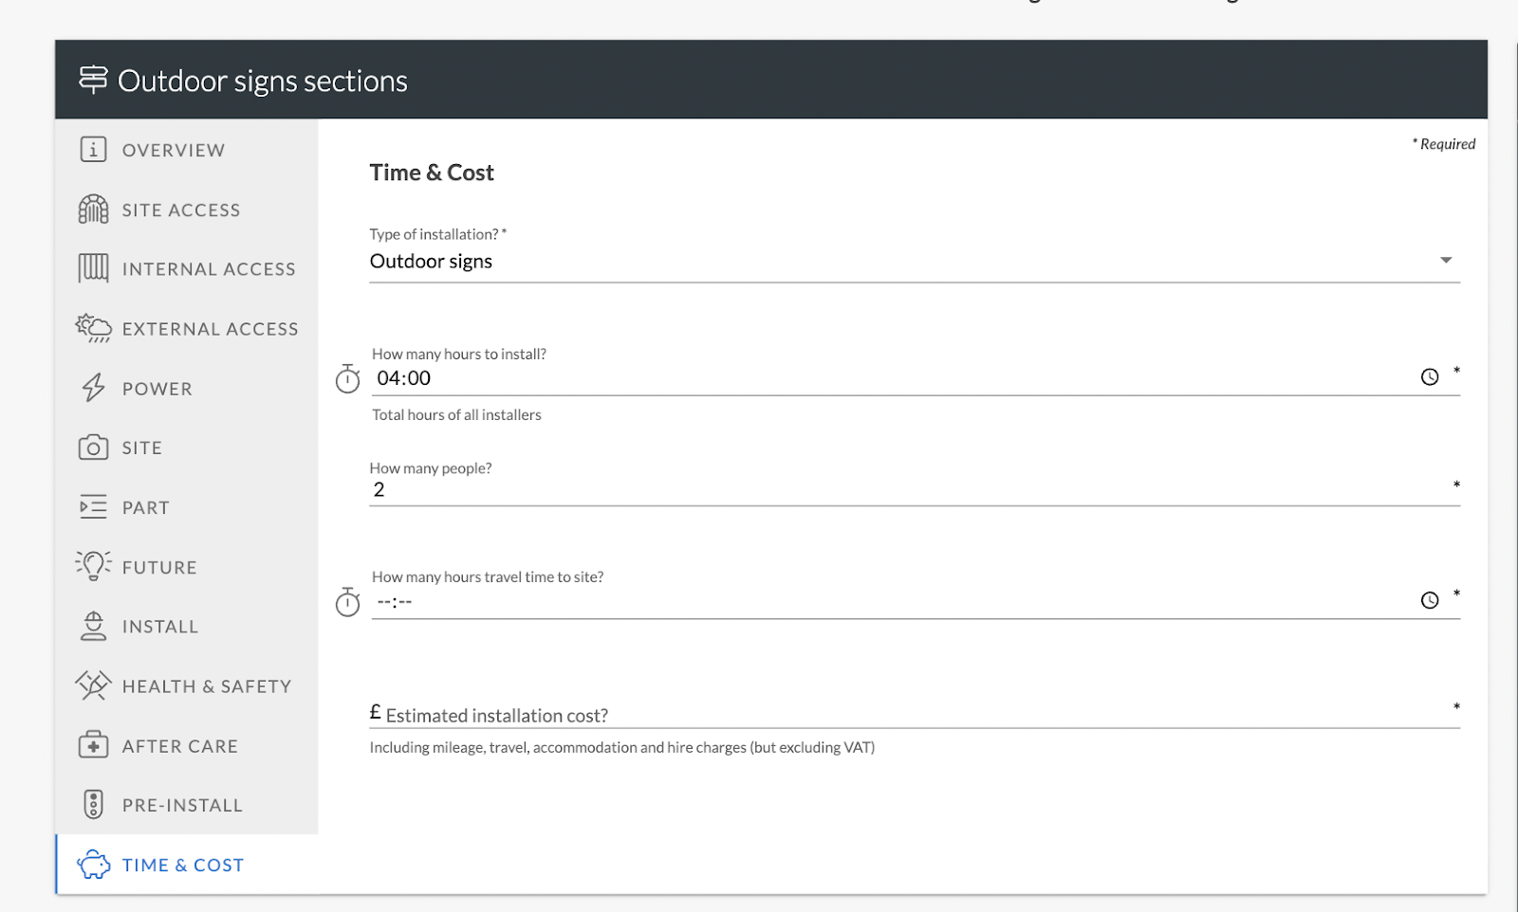Click the Install worker icon
Screen dimensions: 1518x912
point(93,626)
